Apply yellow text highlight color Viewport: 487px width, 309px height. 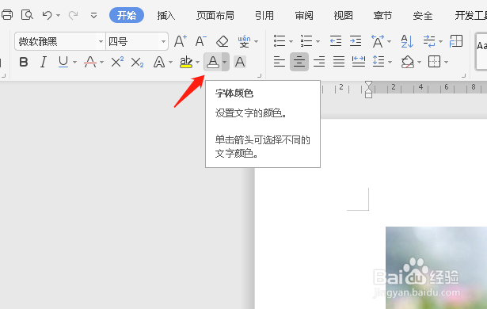click(186, 62)
